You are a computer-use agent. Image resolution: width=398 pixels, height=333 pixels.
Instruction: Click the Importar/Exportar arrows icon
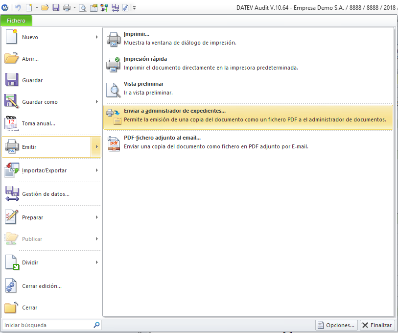(x=12, y=169)
